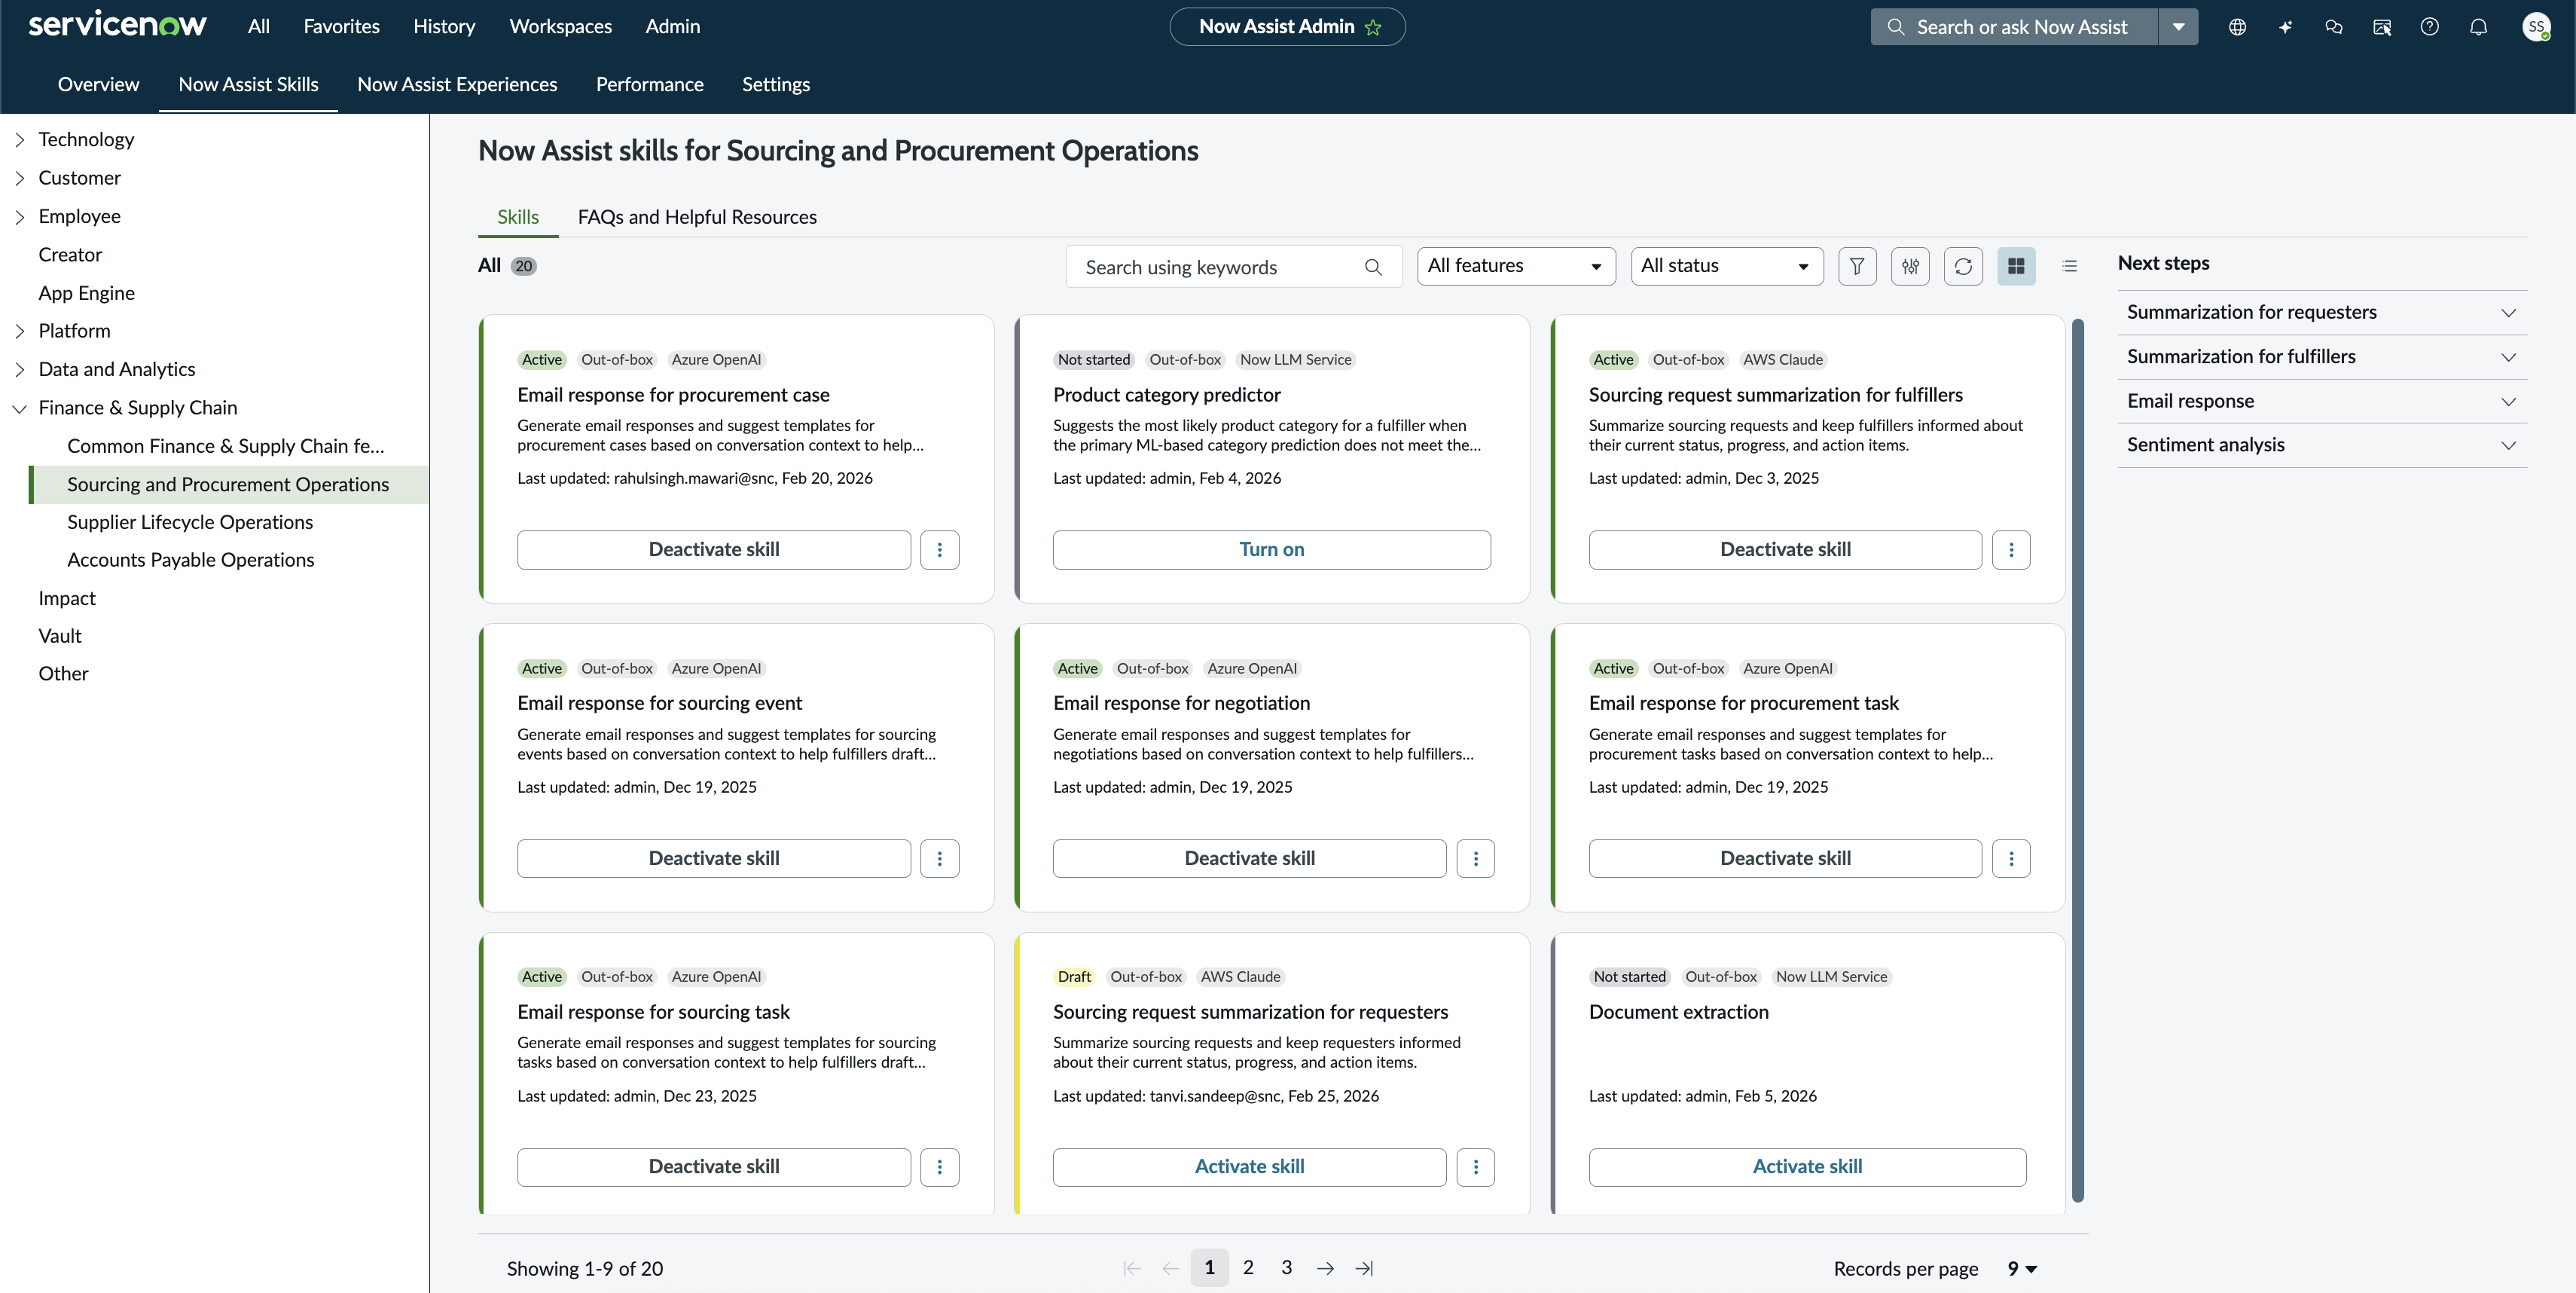This screenshot has width=2576, height=1293.
Task: Open the All status dropdown
Action: (1727, 266)
